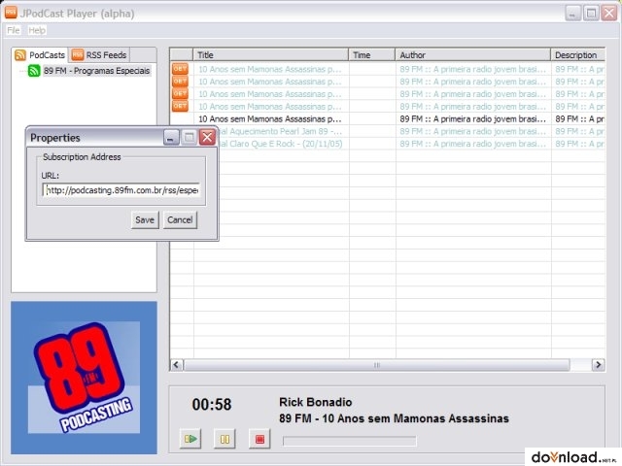Click the horizontal scrollbar right arrow

click(599, 365)
